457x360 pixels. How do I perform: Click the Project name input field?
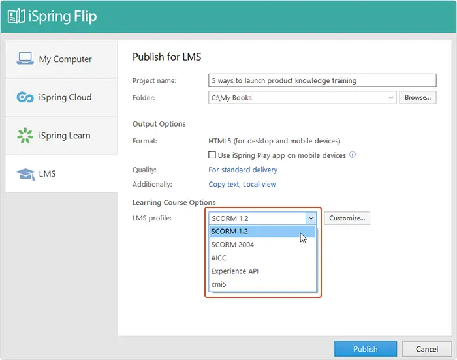click(x=323, y=80)
